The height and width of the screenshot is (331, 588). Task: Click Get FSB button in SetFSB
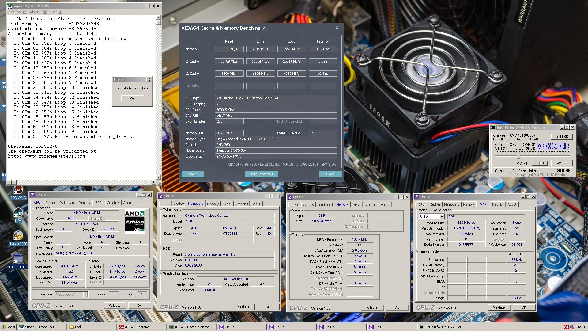[x=562, y=137]
